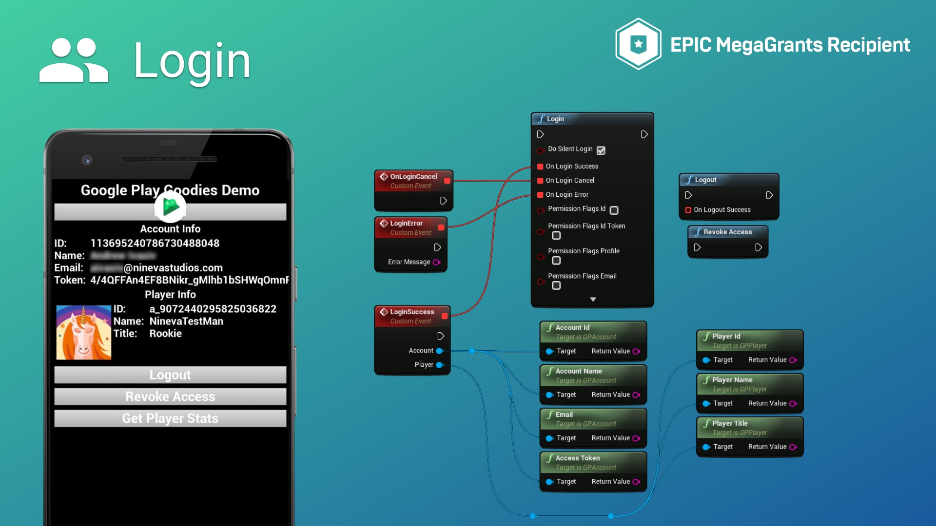Image resolution: width=936 pixels, height=526 pixels.
Task: Select the Logout button on mobile UI
Action: tap(170, 375)
